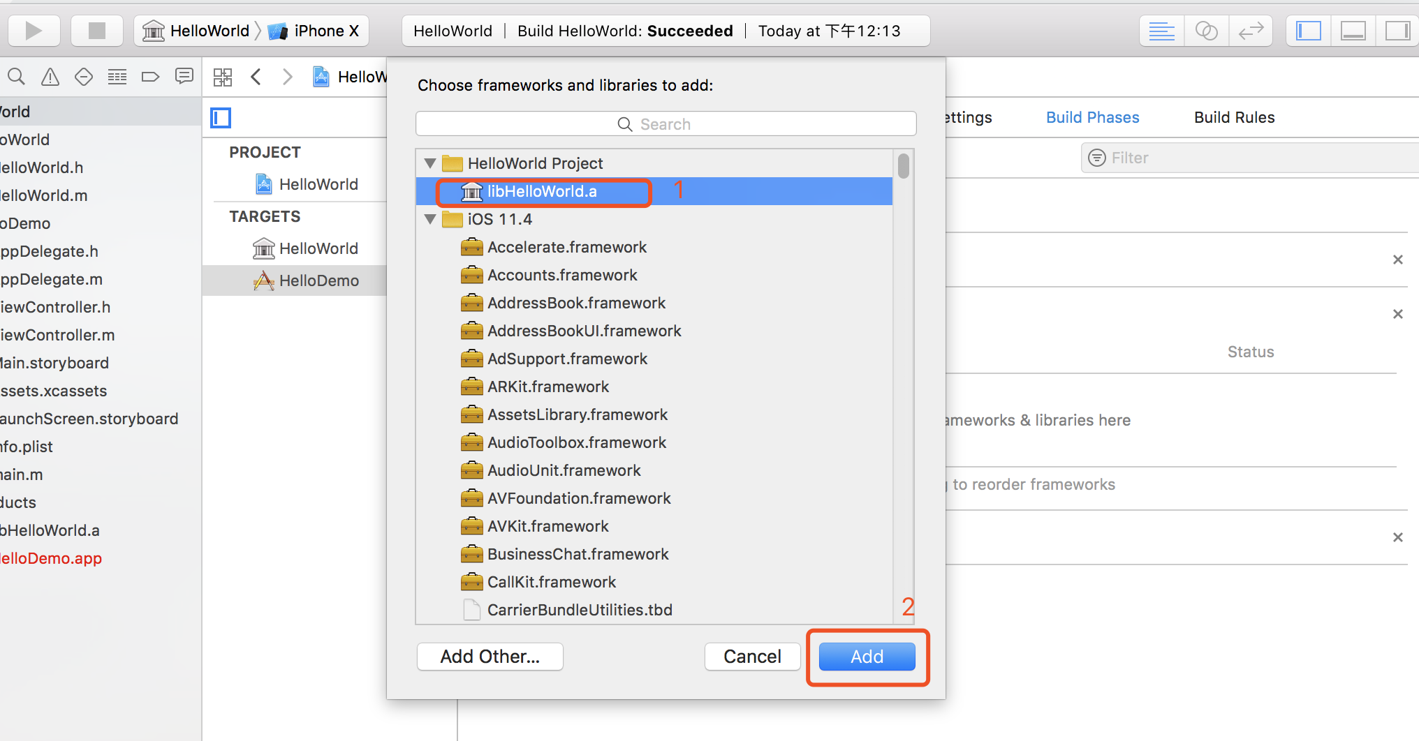Select Accounts.framework

654,275
